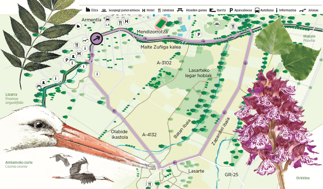Click the Jolasak legend entry
The image size is (323, 189).
(309, 10)
